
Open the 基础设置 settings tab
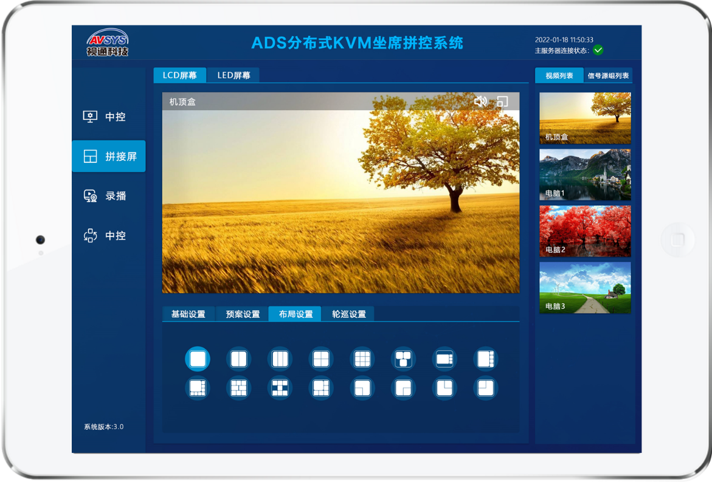[x=188, y=314]
